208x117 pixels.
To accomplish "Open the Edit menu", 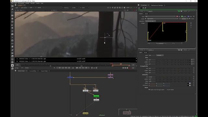I will tap(16, 3).
